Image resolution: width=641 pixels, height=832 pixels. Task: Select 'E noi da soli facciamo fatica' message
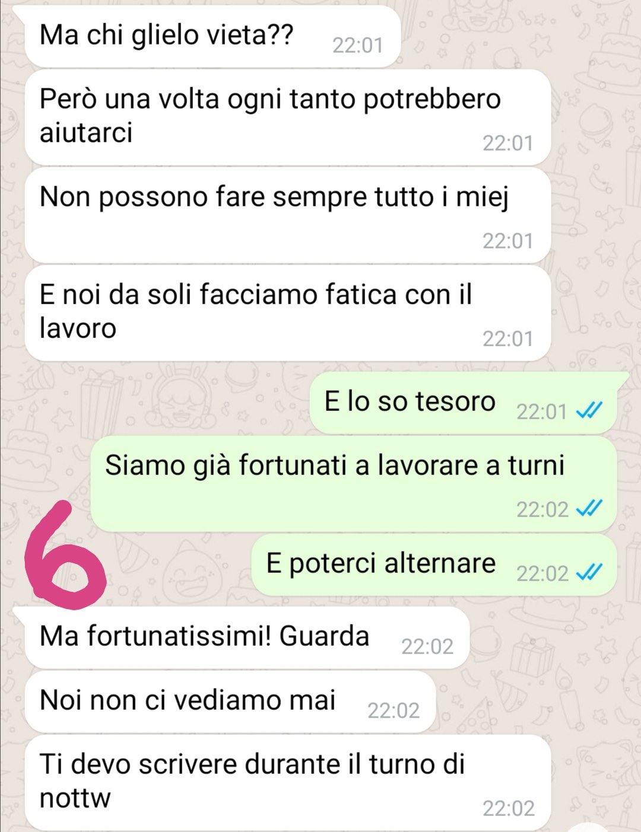288,313
